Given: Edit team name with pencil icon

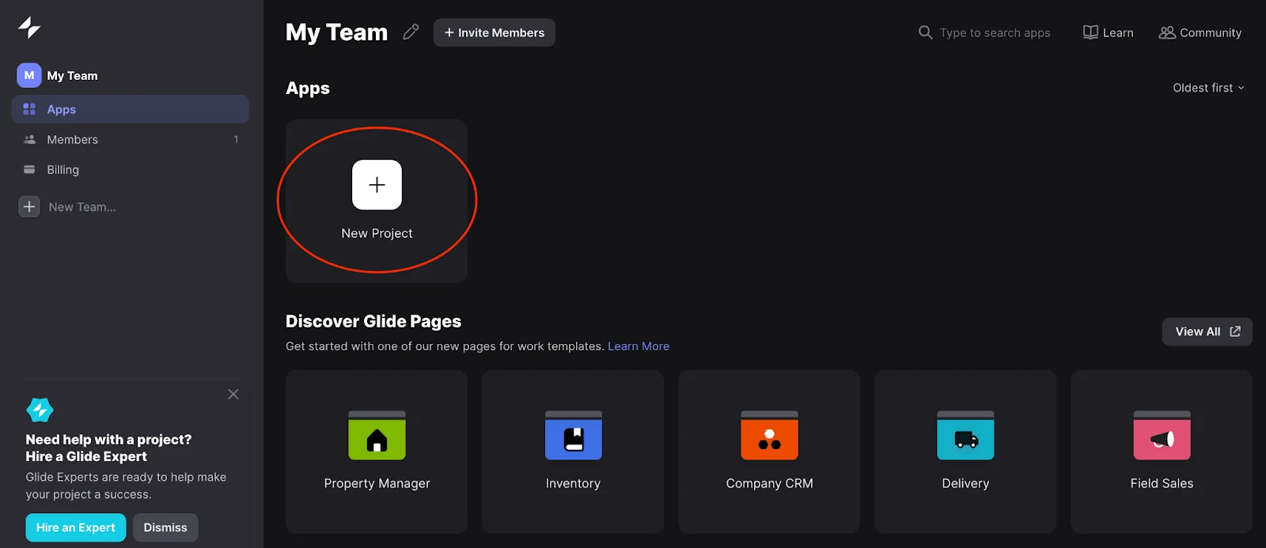Looking at the screenshot, I should click(x=411, y=32).
